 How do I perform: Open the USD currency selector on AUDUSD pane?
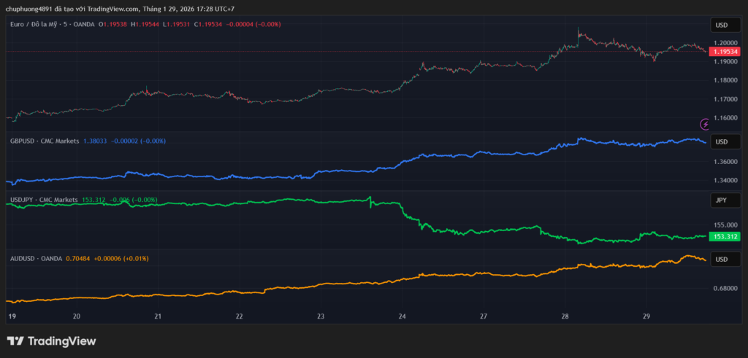[721, 260]
